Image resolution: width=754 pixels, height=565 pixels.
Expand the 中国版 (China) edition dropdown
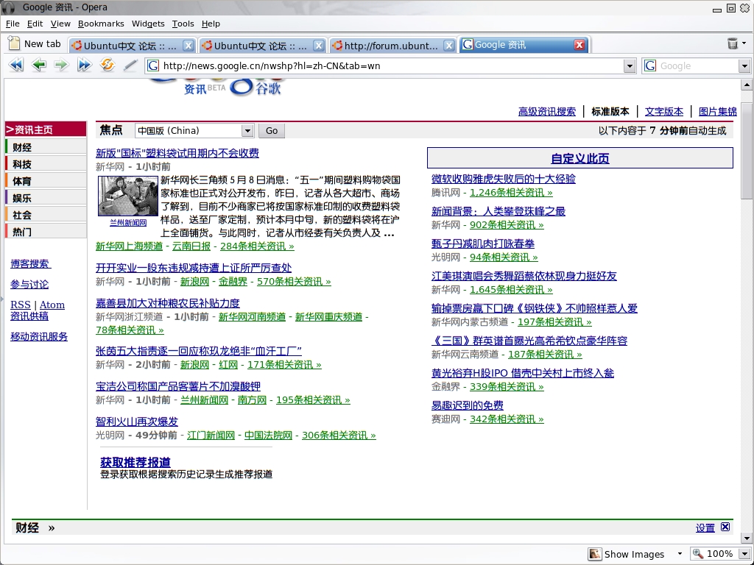[x=247, y=131]
